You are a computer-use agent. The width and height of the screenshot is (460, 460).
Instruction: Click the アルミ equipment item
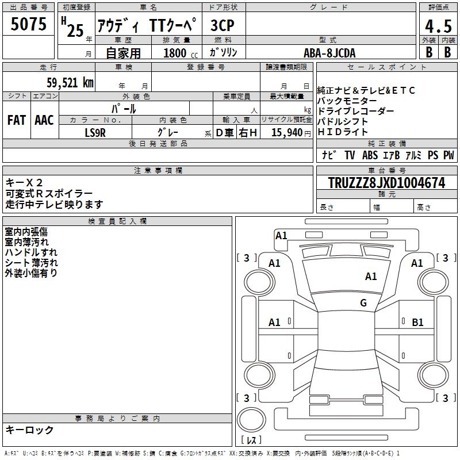pos(413,155)
